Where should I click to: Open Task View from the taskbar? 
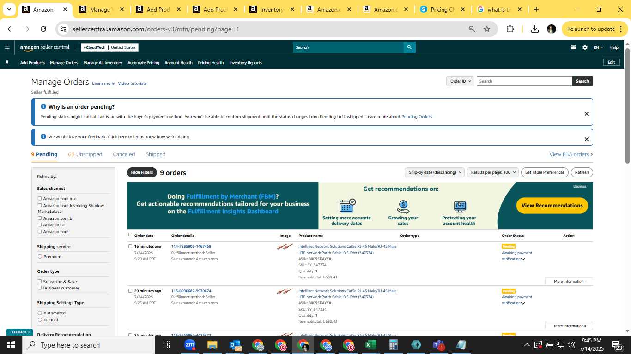pyautogui.click(x=166, y=345)
